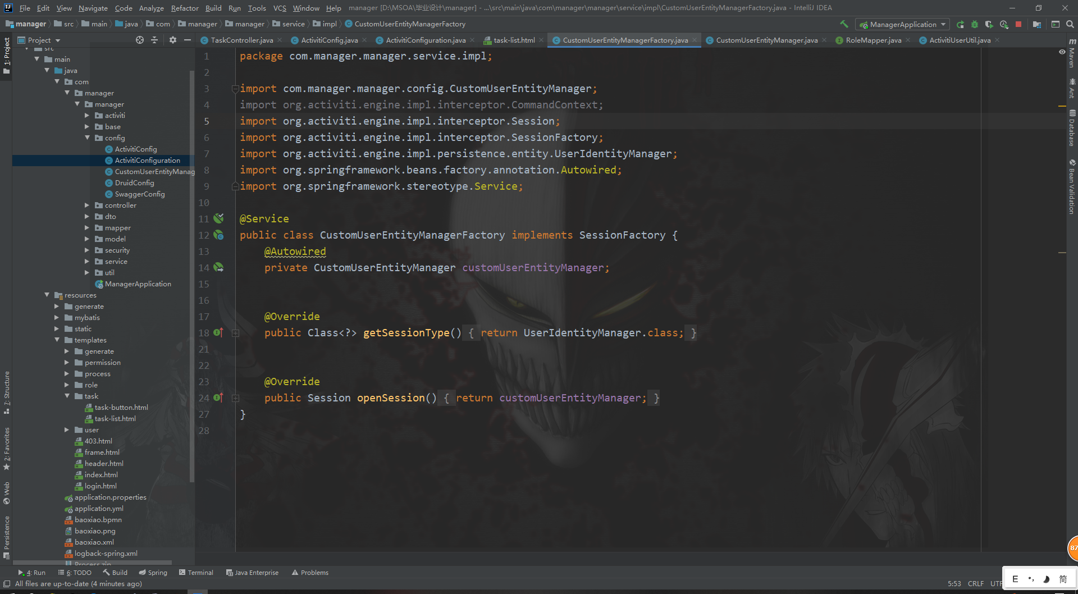Expand the mybatis resources folder
1078x594 pixels.
[x=57, y=317]
